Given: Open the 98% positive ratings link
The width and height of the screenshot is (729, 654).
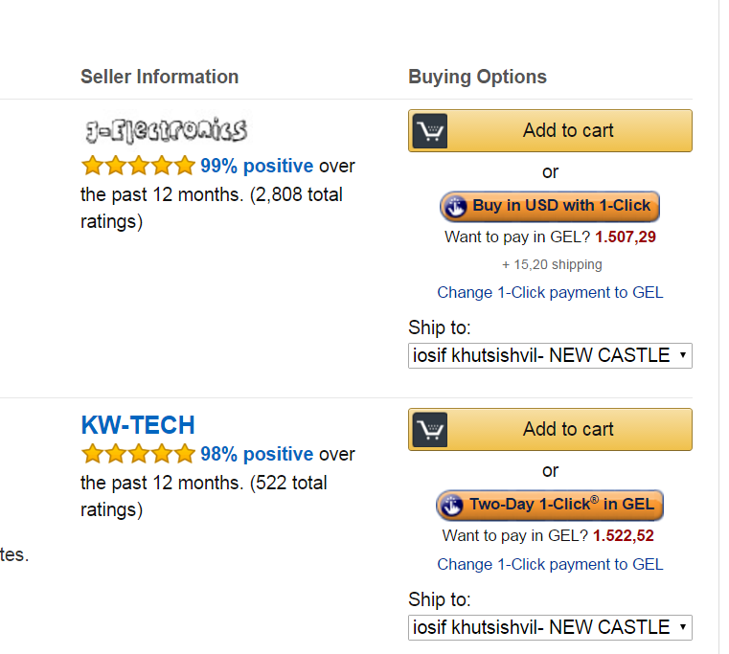Looking at the screenshot, I should 257,454.
